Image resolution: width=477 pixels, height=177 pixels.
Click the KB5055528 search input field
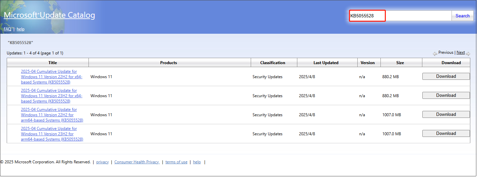pyautogui.click(x=401, y=16)
